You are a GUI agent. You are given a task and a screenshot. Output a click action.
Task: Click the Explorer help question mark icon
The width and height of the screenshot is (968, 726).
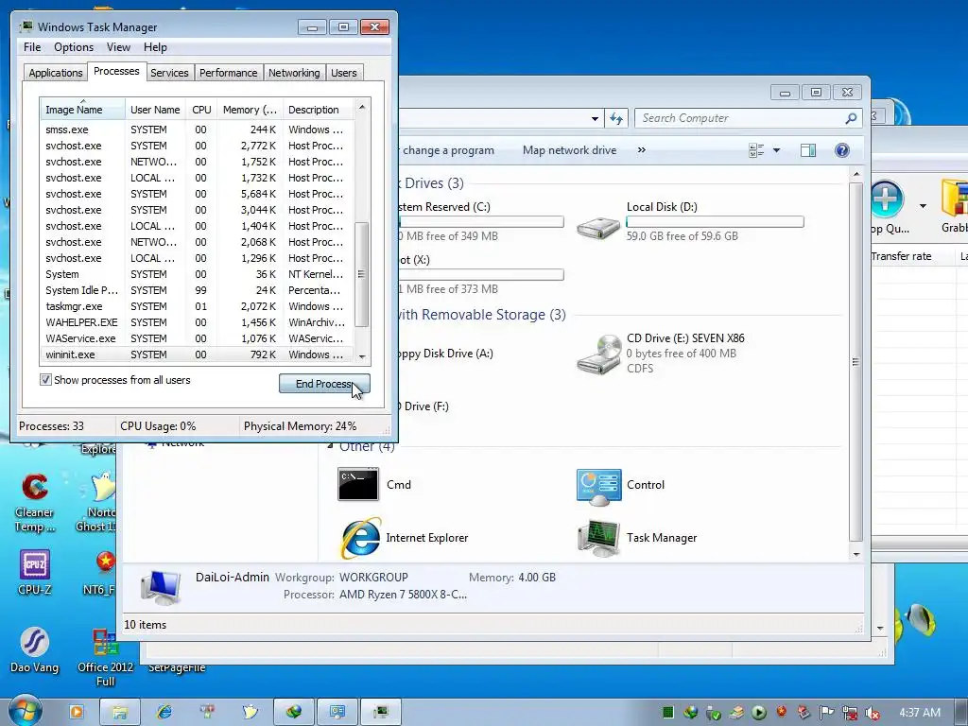(841, 150)
